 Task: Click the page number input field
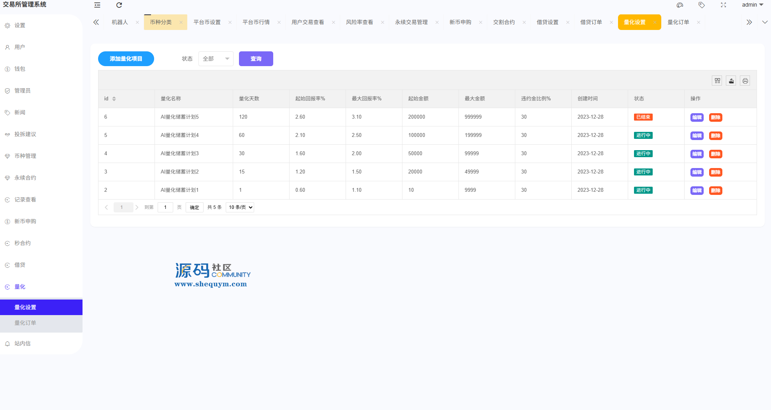point(165,207)
